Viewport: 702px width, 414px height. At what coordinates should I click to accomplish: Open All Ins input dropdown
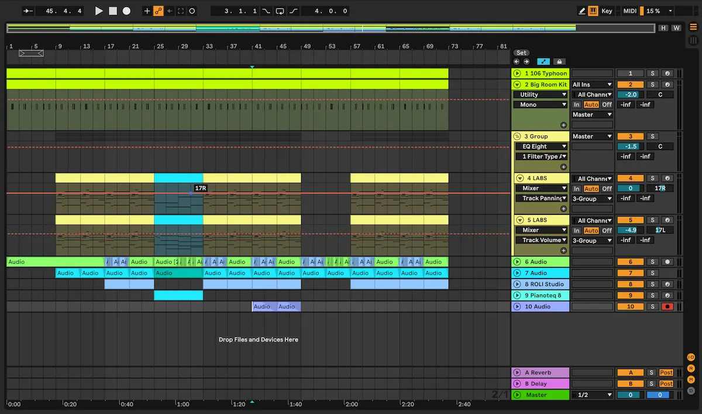pyautogui.click(x=592, y=85)
